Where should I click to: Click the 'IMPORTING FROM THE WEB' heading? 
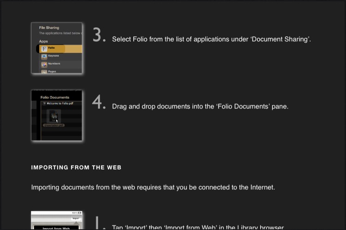[76, 167]
